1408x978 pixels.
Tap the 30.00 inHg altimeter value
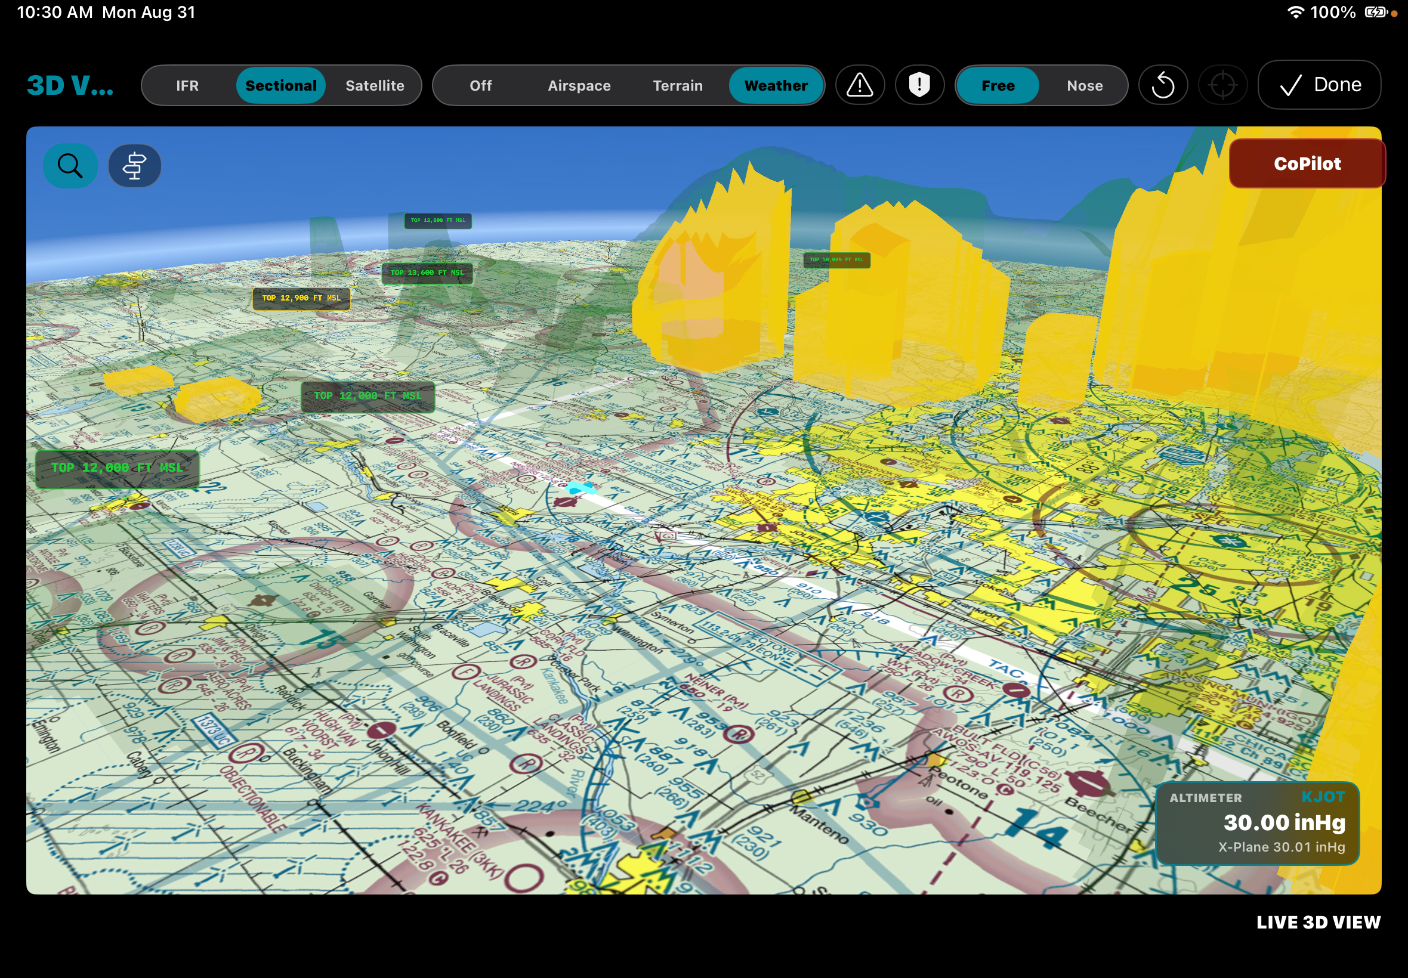1284,822
